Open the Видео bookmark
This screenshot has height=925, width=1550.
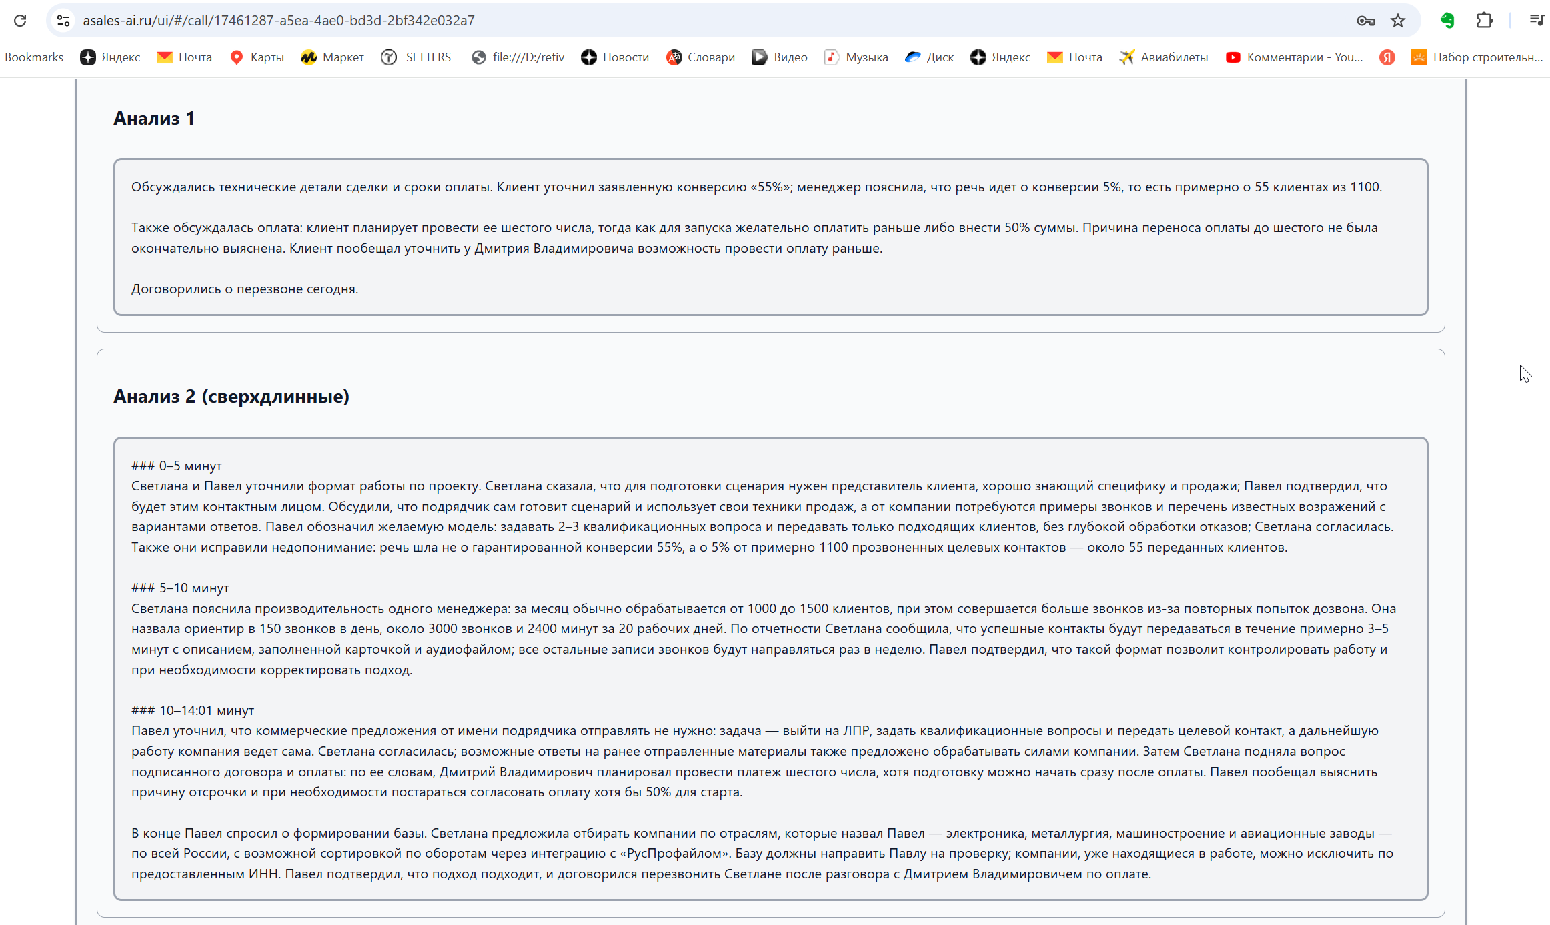coord(780,57)
